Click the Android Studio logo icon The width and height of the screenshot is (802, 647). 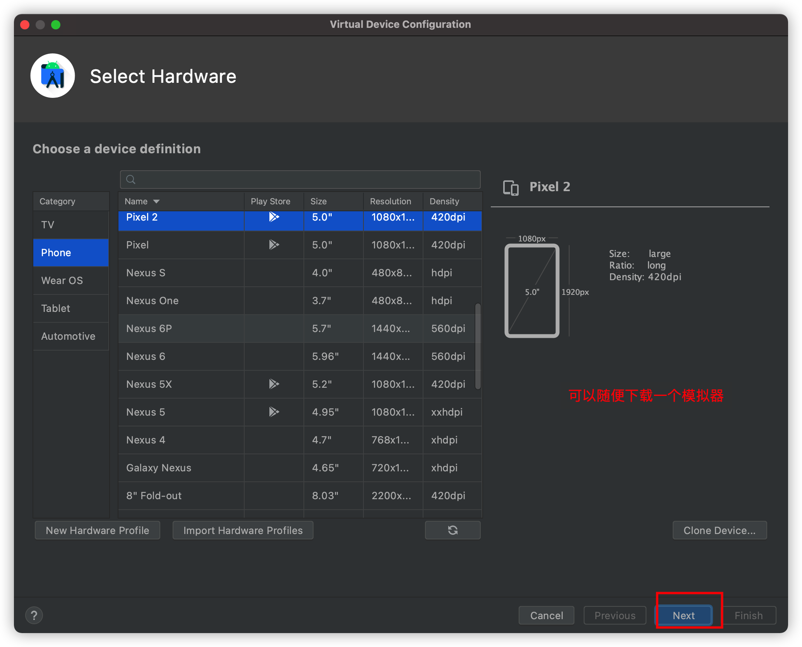(53, 76)
